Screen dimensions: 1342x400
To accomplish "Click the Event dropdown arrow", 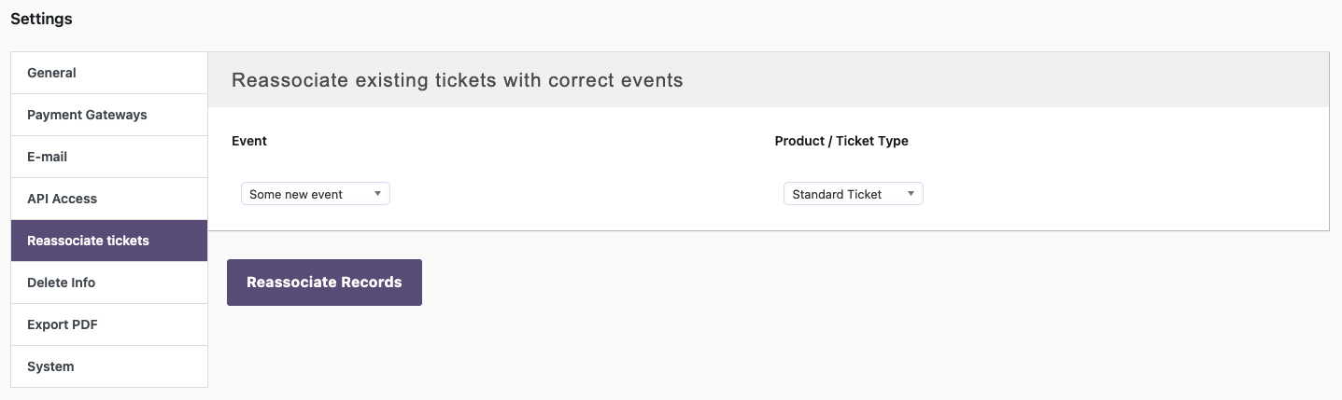I will (377, 194).
